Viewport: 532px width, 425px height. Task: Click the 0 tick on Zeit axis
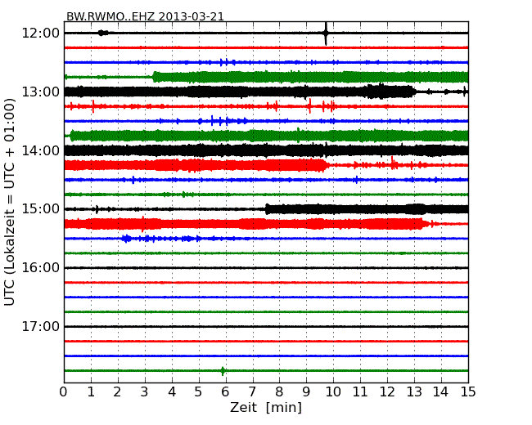[64, 391]
